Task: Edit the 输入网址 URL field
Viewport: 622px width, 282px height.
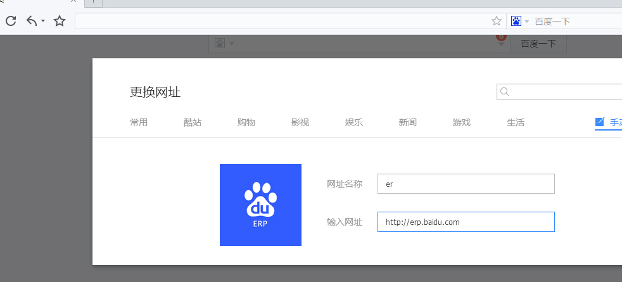Action: (x=466, y=222)
